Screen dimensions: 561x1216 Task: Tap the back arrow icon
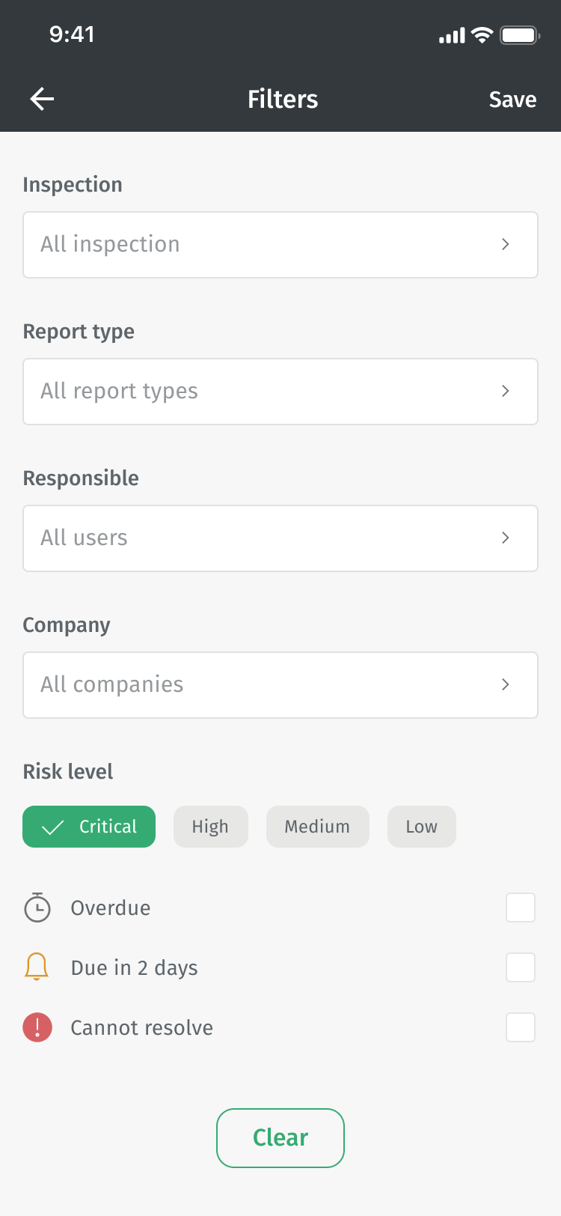[42, 99]
